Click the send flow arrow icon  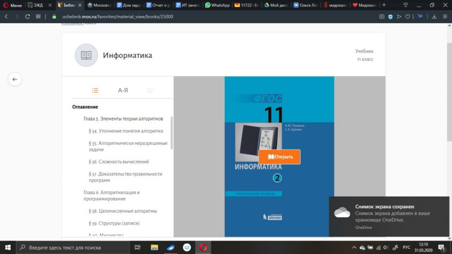(399, 17)
